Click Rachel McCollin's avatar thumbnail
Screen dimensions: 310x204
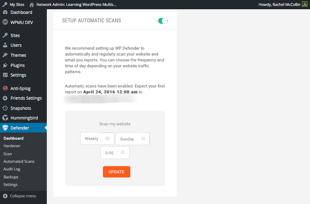click(305, 4)
